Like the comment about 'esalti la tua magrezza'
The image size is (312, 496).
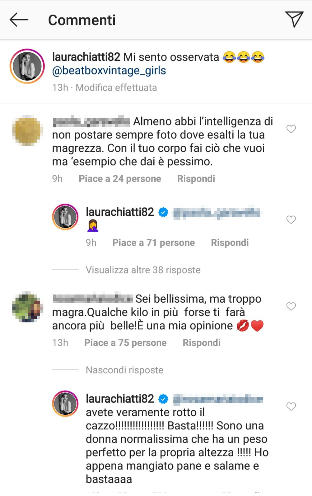[291, 129]
